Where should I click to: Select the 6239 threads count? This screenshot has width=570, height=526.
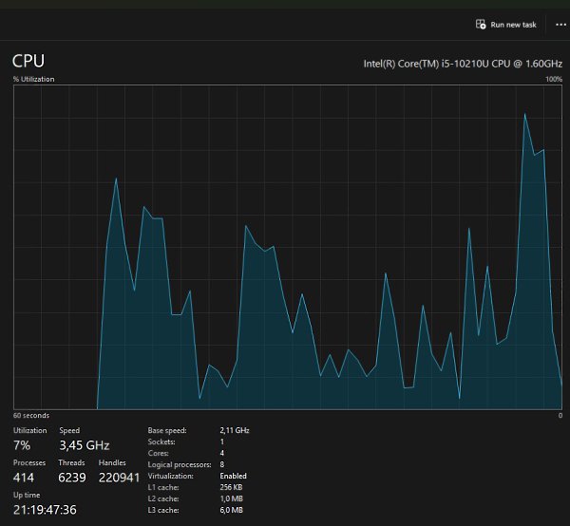[x=72, y=477]
